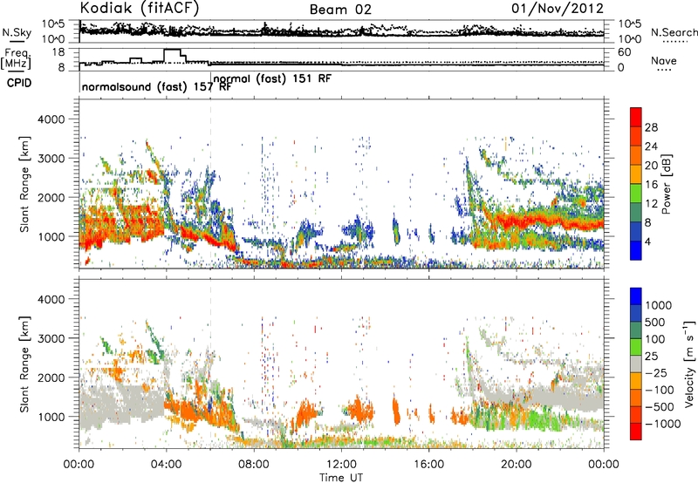Select the 1000 tick label on power panel
698x483 pixels.
coord(51,236)
